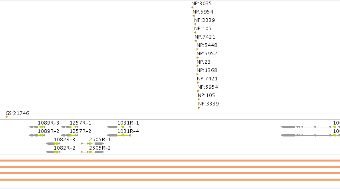This screenshot has height=189, width=340.
Task: Select the orange GS:21746 insertion triangle
Action: tap(7, 117)
